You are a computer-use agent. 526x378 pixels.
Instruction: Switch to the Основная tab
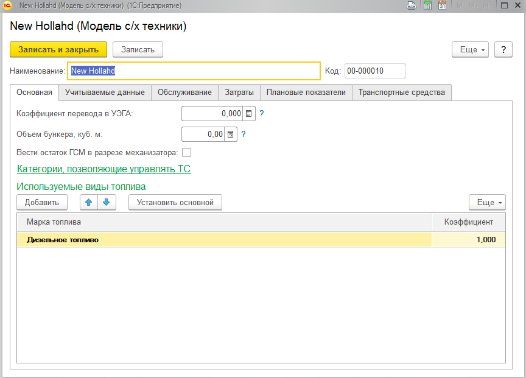[x=34, y=93]
